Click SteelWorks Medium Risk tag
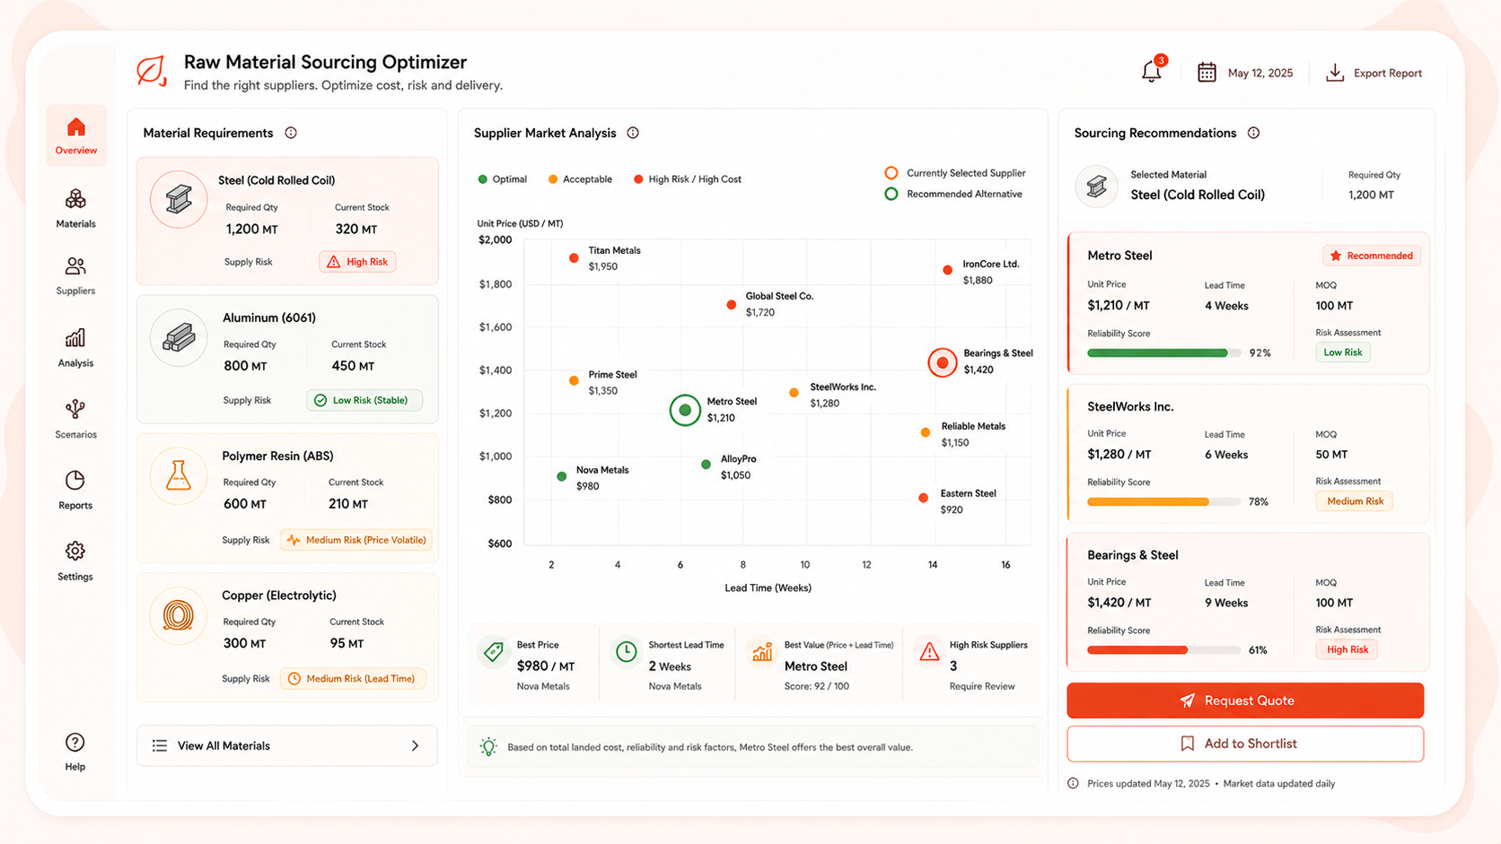Image resolution: width=1501 pixels, height=844 pixels. 1354,501
